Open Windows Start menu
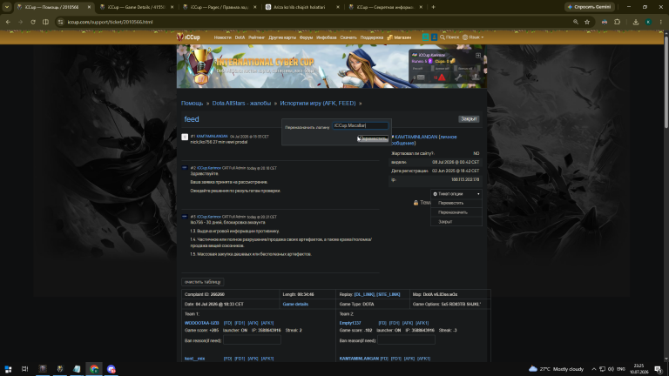The width and height of the screenshot is (669, 376). point(8,369)
